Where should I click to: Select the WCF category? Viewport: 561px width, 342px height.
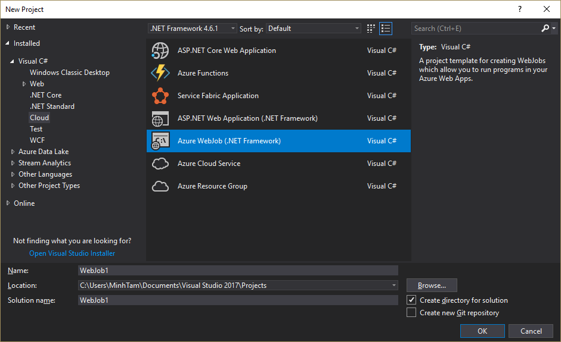[x=37, y=140]
